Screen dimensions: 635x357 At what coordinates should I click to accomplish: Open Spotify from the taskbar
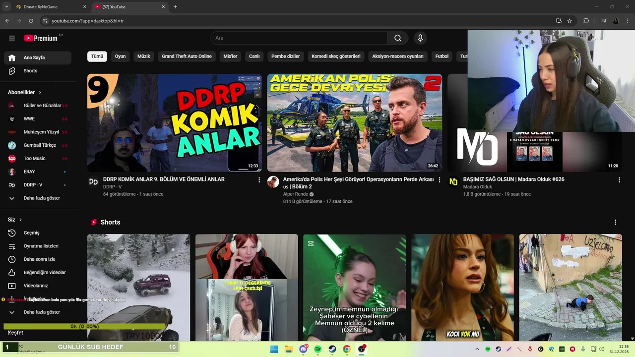pos(318,349)
